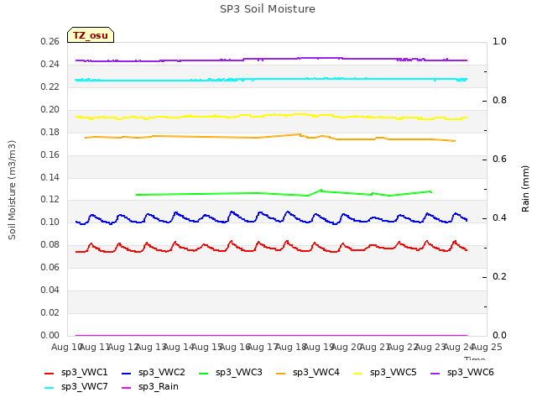Click the sp3_VWC2 blue legend swatch
The height and width of the screenshot is (403, 537).
(127, 373)
